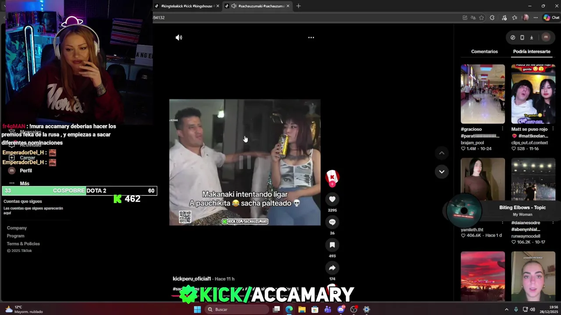Open Microsoft Store from taskbar
Image resolution: width=561 pixels, height=315 pixels.
coord(315,309)
